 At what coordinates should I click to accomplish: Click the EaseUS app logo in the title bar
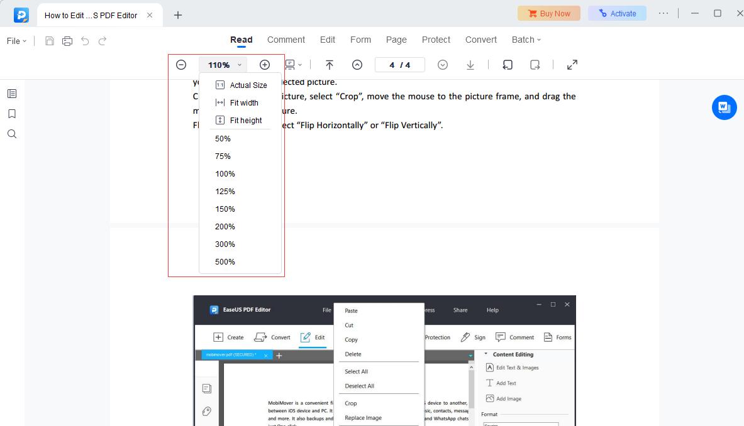point(21,15)
